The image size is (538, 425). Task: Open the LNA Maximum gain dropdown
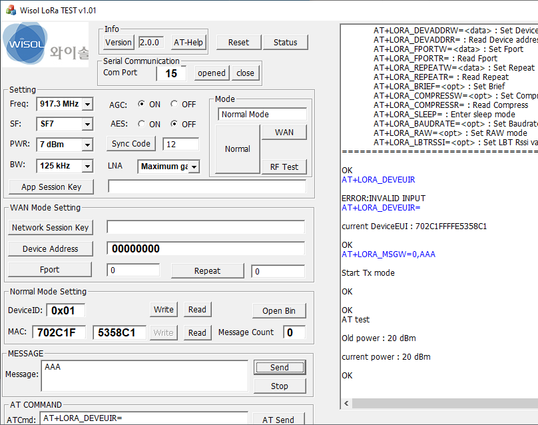[x=194, y=167]
